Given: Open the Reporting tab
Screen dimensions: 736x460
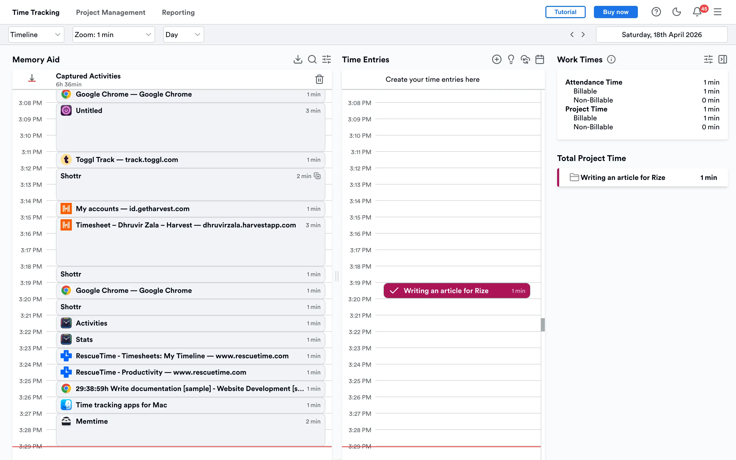Looking at the screenshot, I should (x=178, y=13).
